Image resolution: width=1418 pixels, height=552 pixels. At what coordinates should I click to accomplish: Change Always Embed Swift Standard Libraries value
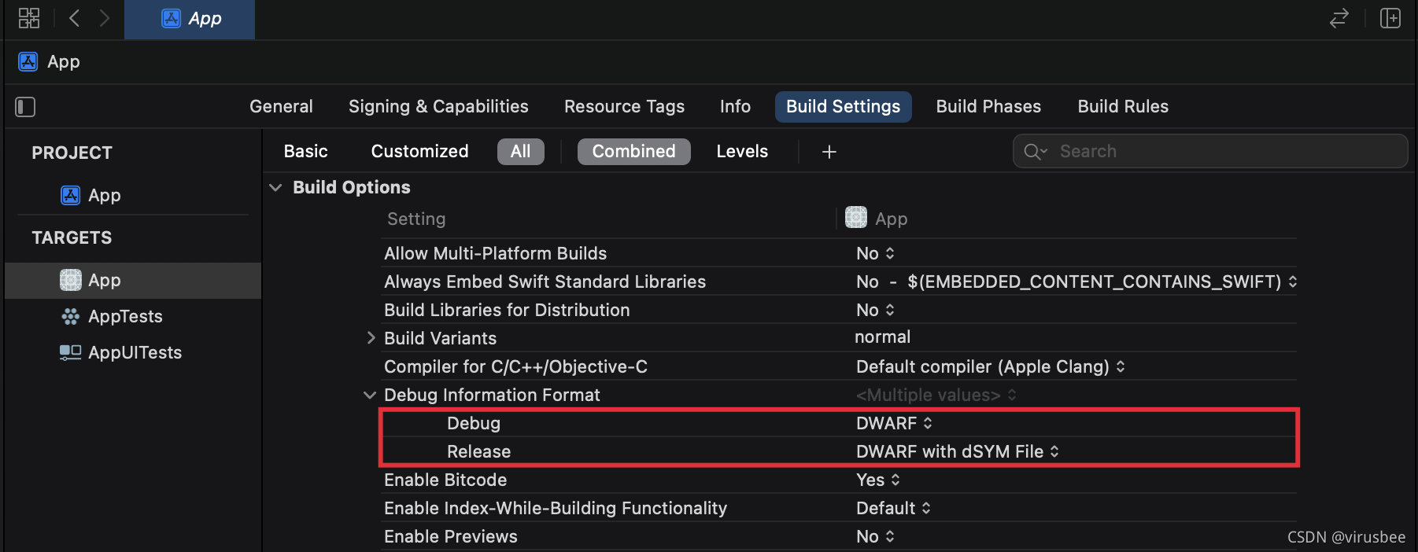[1076, 282]
